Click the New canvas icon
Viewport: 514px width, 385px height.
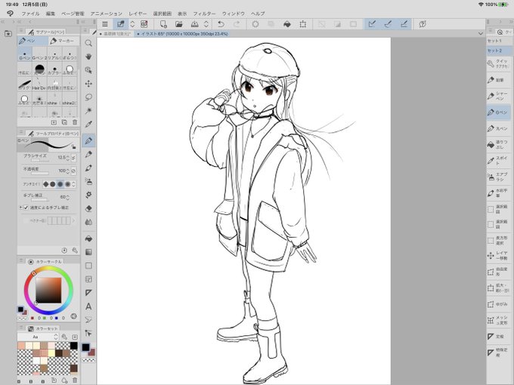163,24
